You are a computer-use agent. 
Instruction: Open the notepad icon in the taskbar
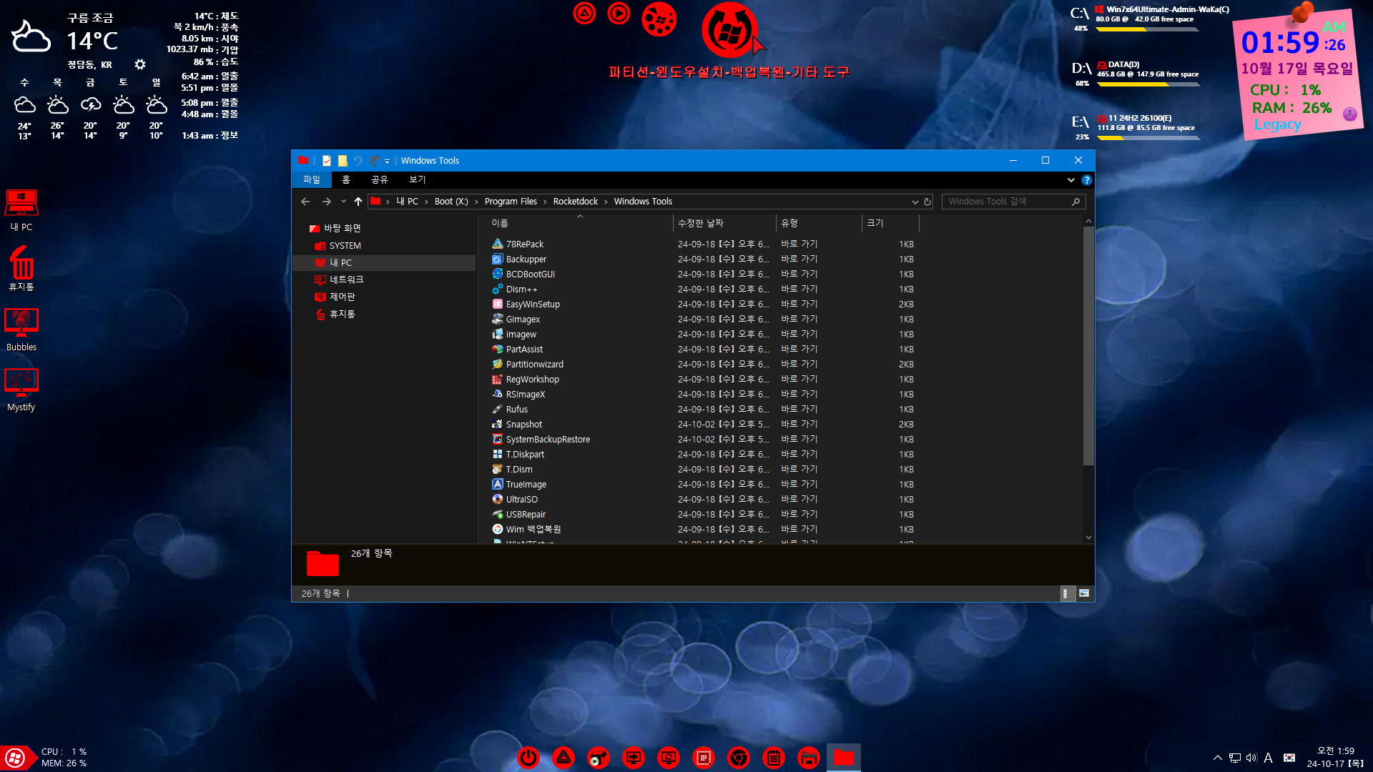(774, 758)
